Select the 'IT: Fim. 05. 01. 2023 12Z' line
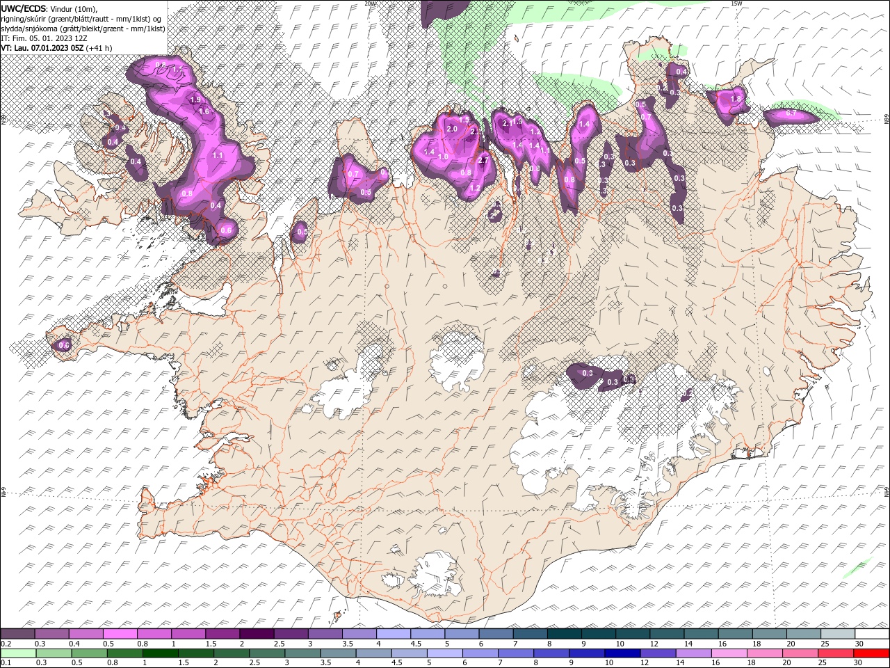This screenshot has width=890, height=668. click(44, 38)
